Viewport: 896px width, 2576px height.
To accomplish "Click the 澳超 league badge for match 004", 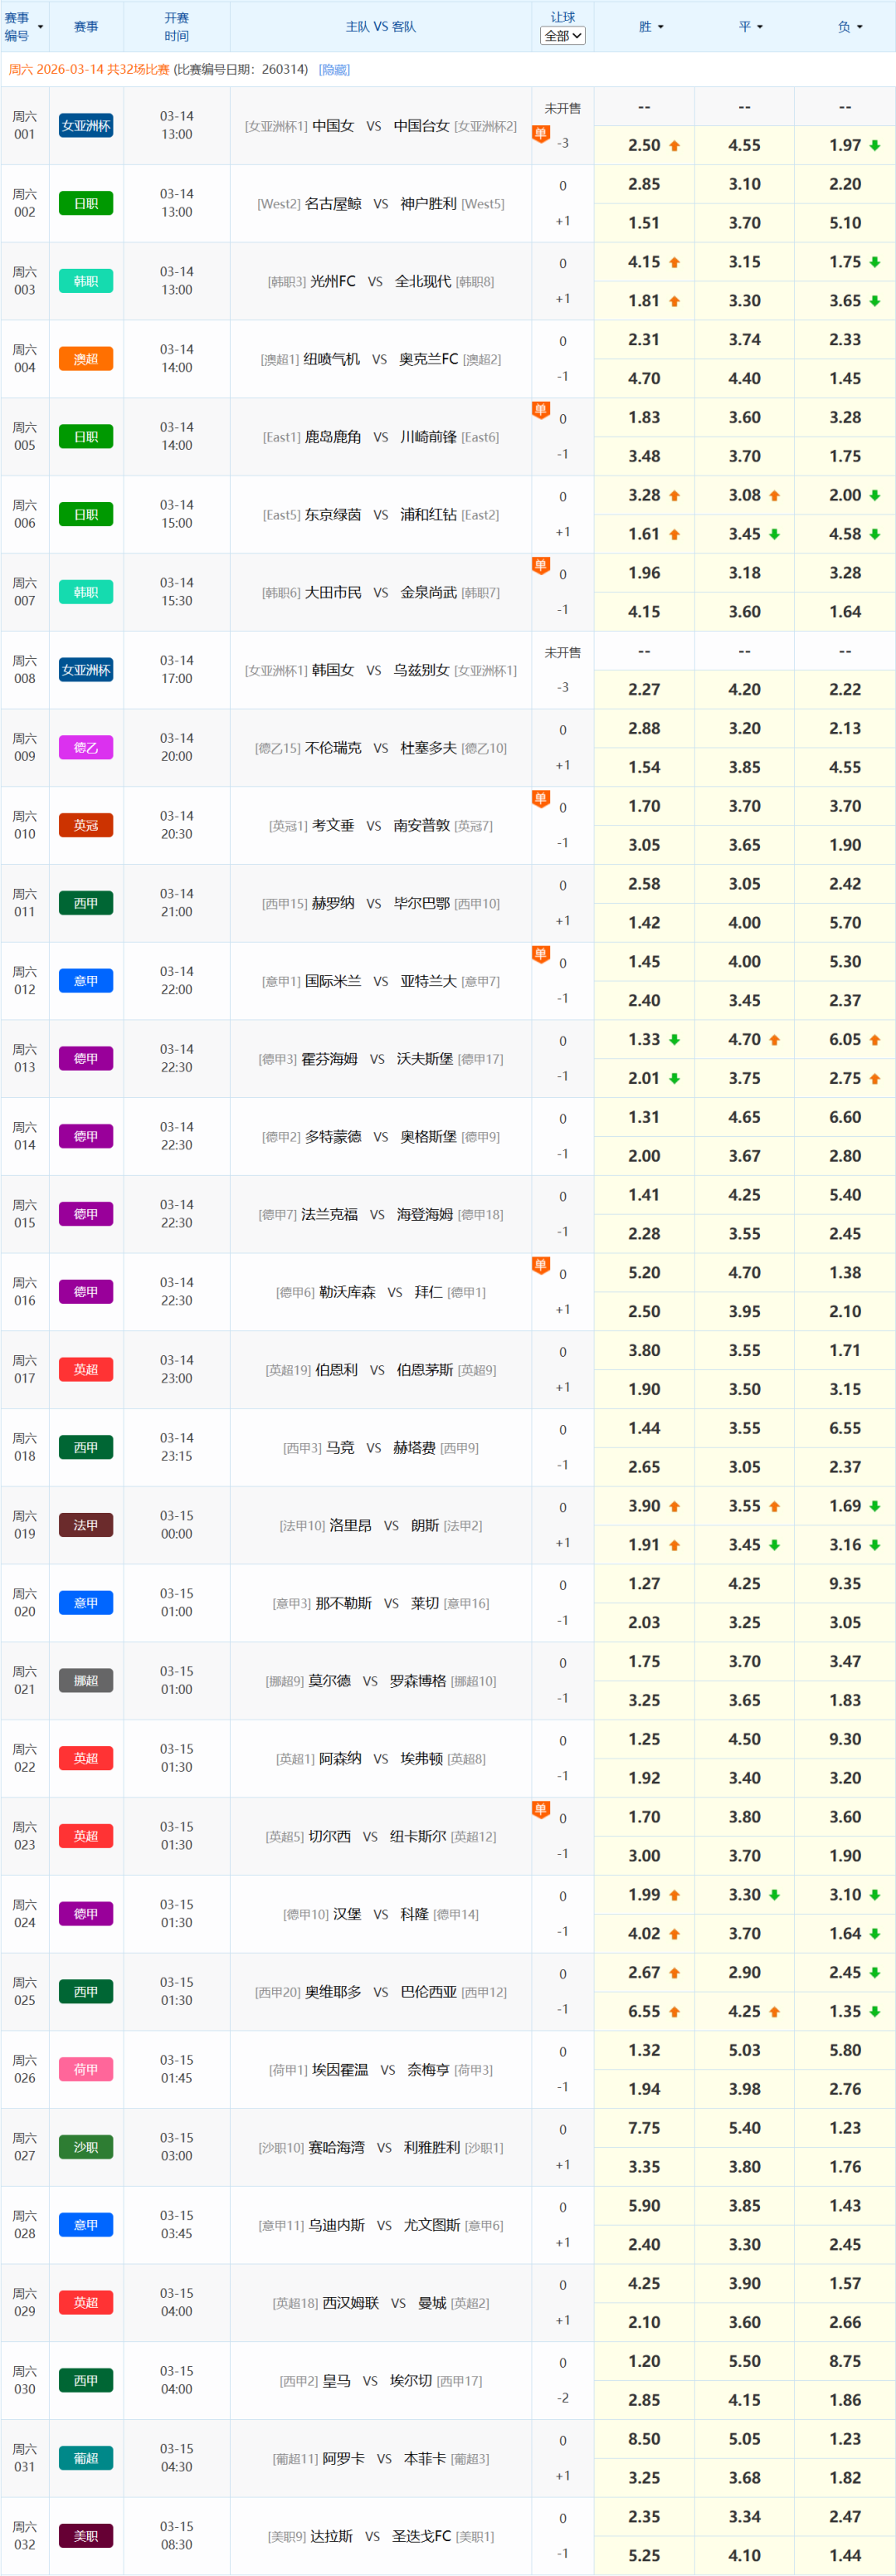I will coord(86,359).
